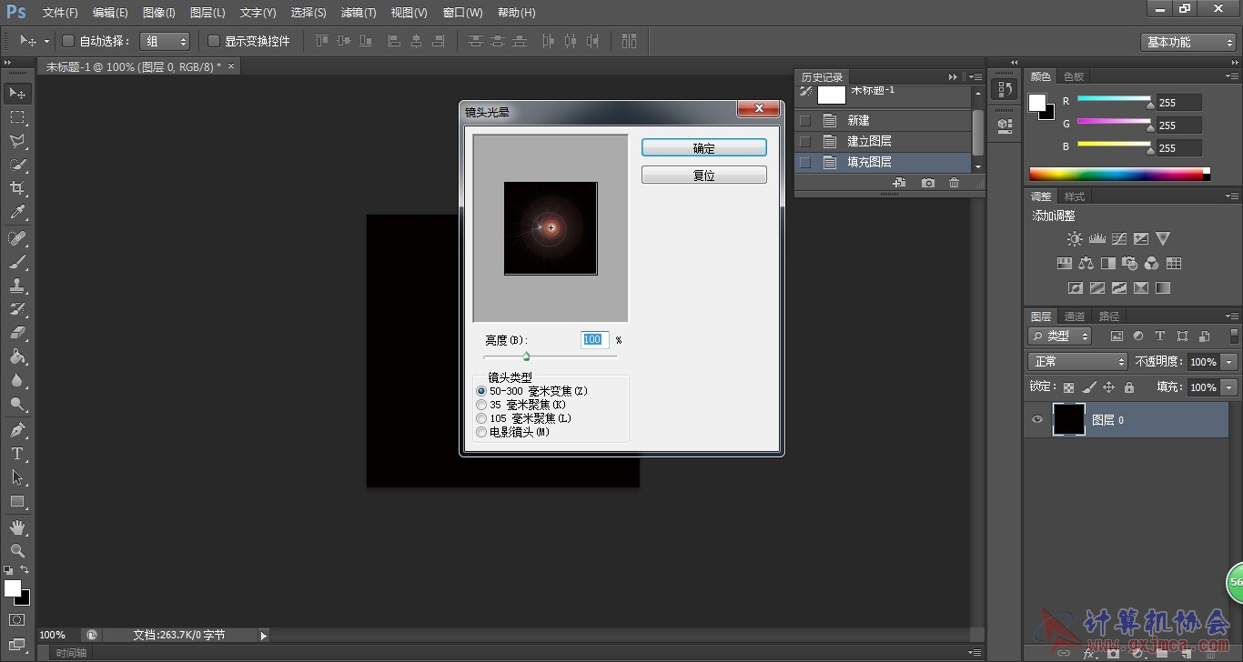Screen dimensions: 1243x662
Task: Select the Hand tool
Action: coord(17,527)
